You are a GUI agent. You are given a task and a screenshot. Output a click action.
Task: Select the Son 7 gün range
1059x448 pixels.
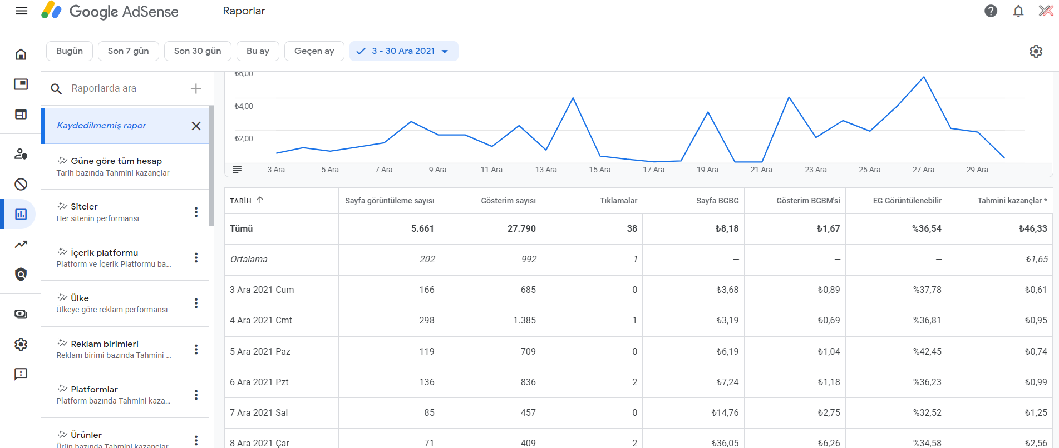[128, 51]
